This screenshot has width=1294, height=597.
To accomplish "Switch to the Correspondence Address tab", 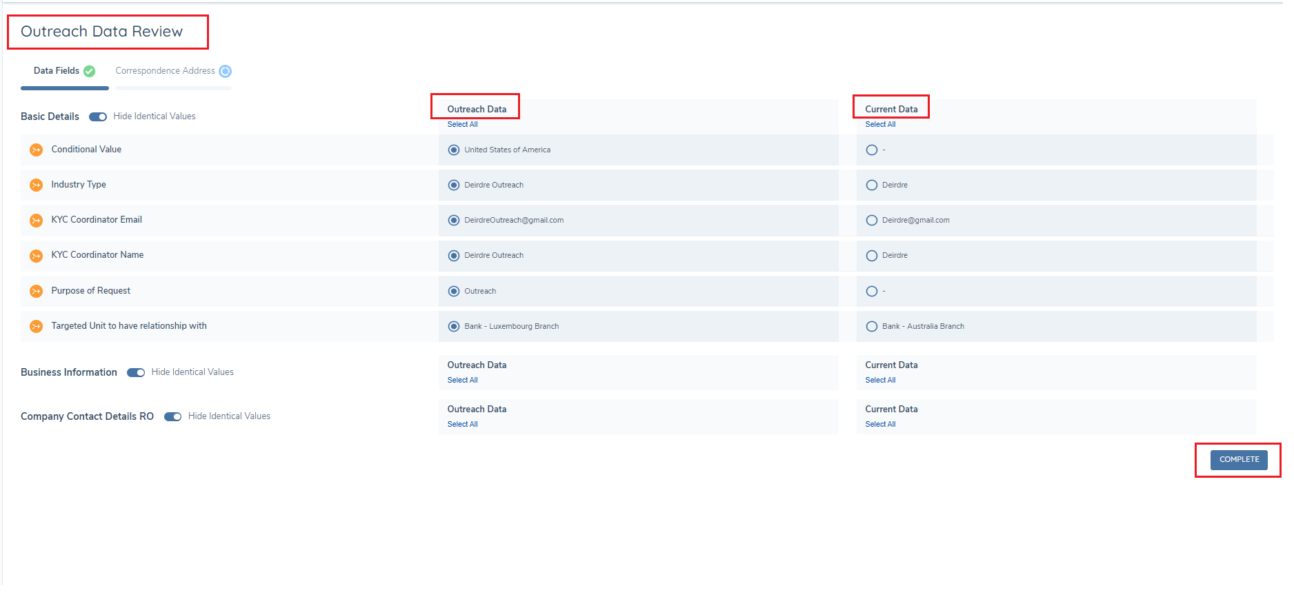I will (166, 71).
